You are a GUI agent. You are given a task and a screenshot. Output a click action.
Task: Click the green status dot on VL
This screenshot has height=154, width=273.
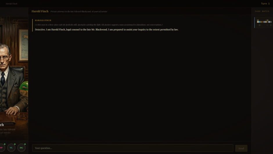tap(15, 144)
